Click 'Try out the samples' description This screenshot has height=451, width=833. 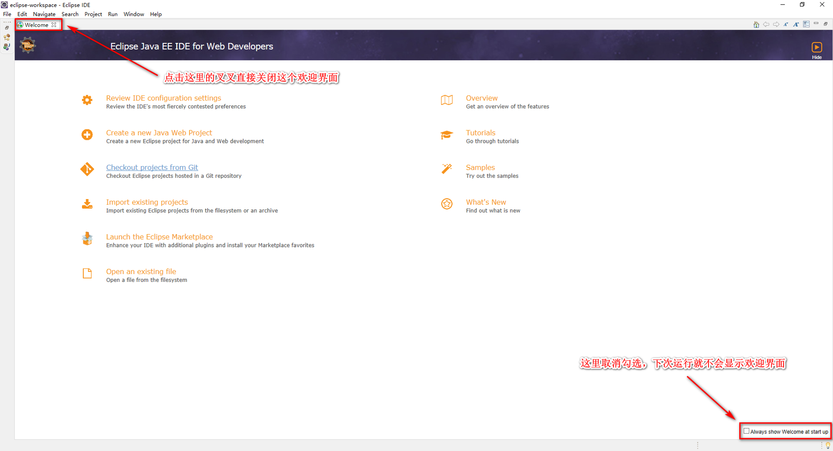tap(492, 176)
